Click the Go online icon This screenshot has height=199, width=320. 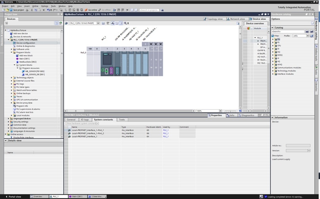point(86,10)
